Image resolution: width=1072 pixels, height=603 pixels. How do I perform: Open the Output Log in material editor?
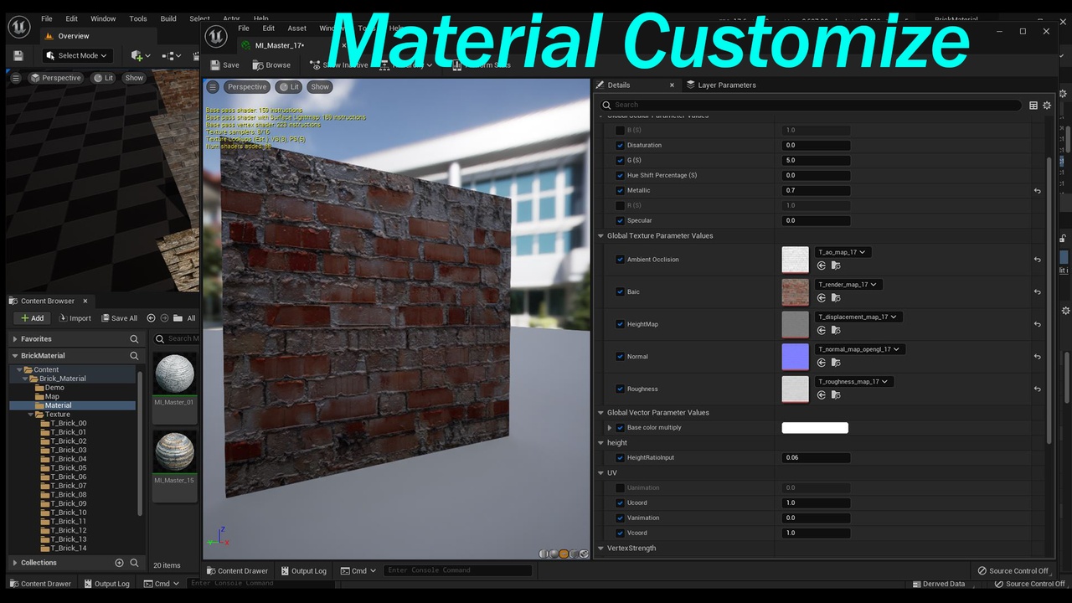point(303,571)
